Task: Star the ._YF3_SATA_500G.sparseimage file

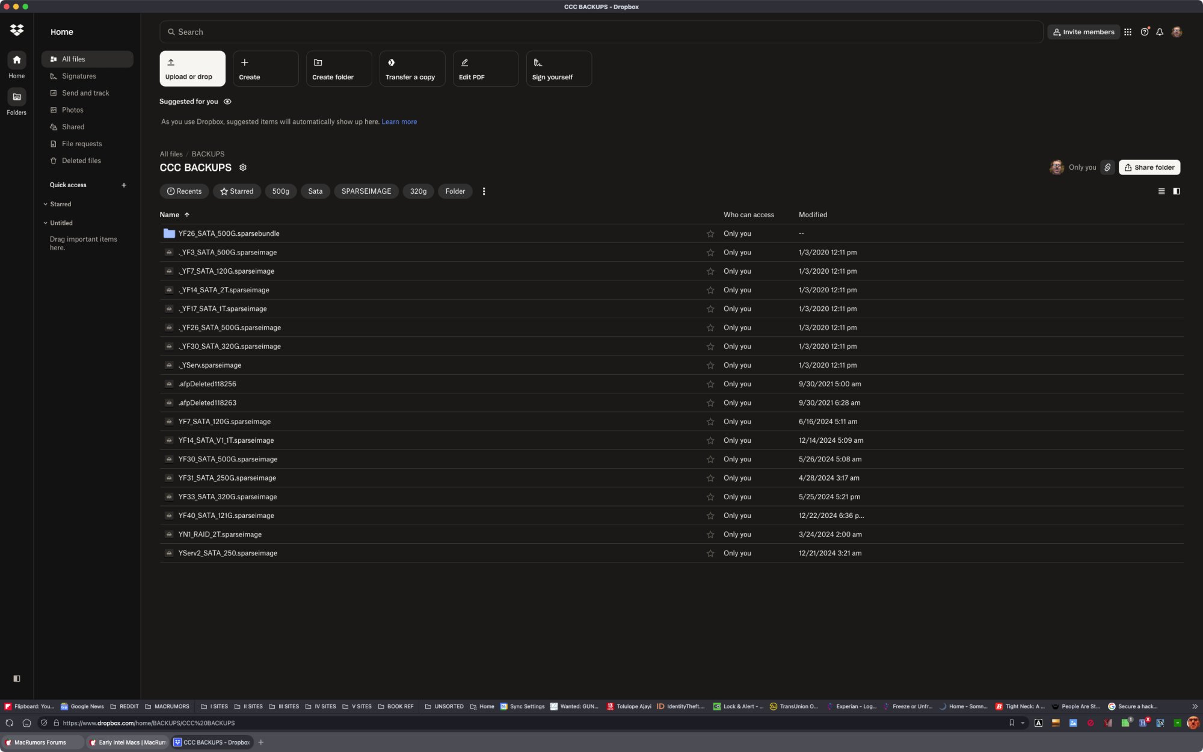Action: point(710,252)
